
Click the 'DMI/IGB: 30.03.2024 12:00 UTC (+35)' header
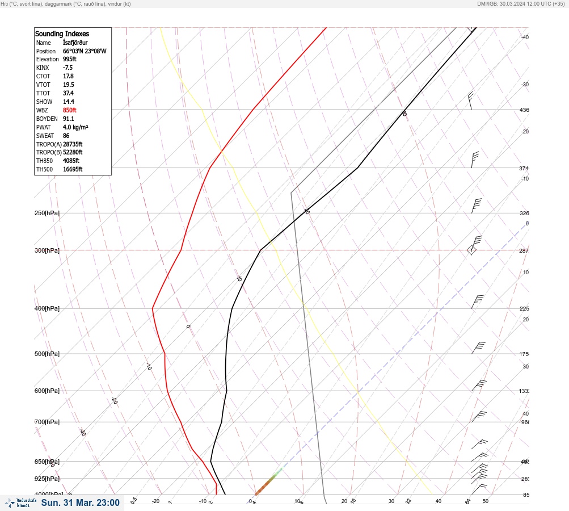(x=521, y=3)
